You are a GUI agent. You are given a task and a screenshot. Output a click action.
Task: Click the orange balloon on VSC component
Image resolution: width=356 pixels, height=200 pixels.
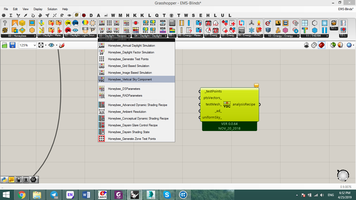pyautogui.click(x=256, y=85)
